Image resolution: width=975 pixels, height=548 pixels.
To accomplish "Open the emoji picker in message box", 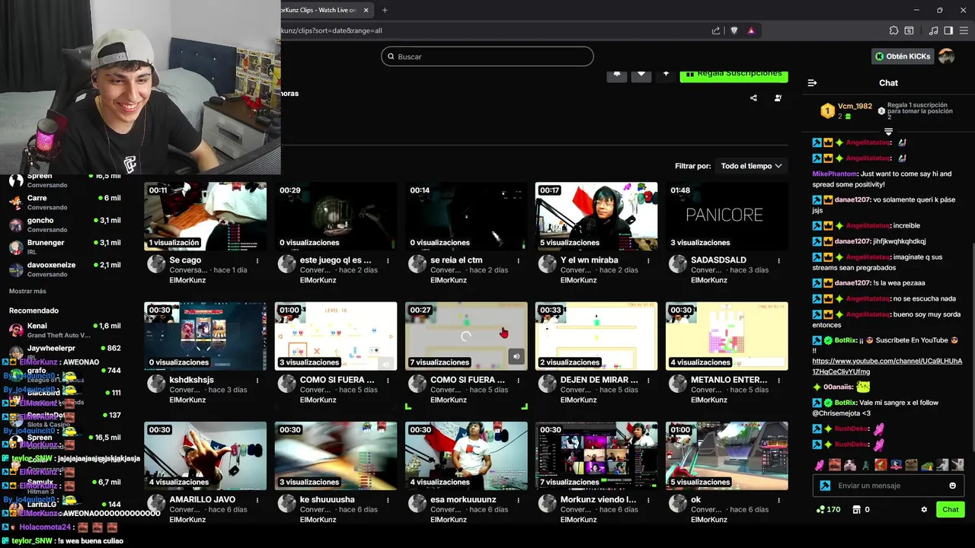I will pos(952,486).
